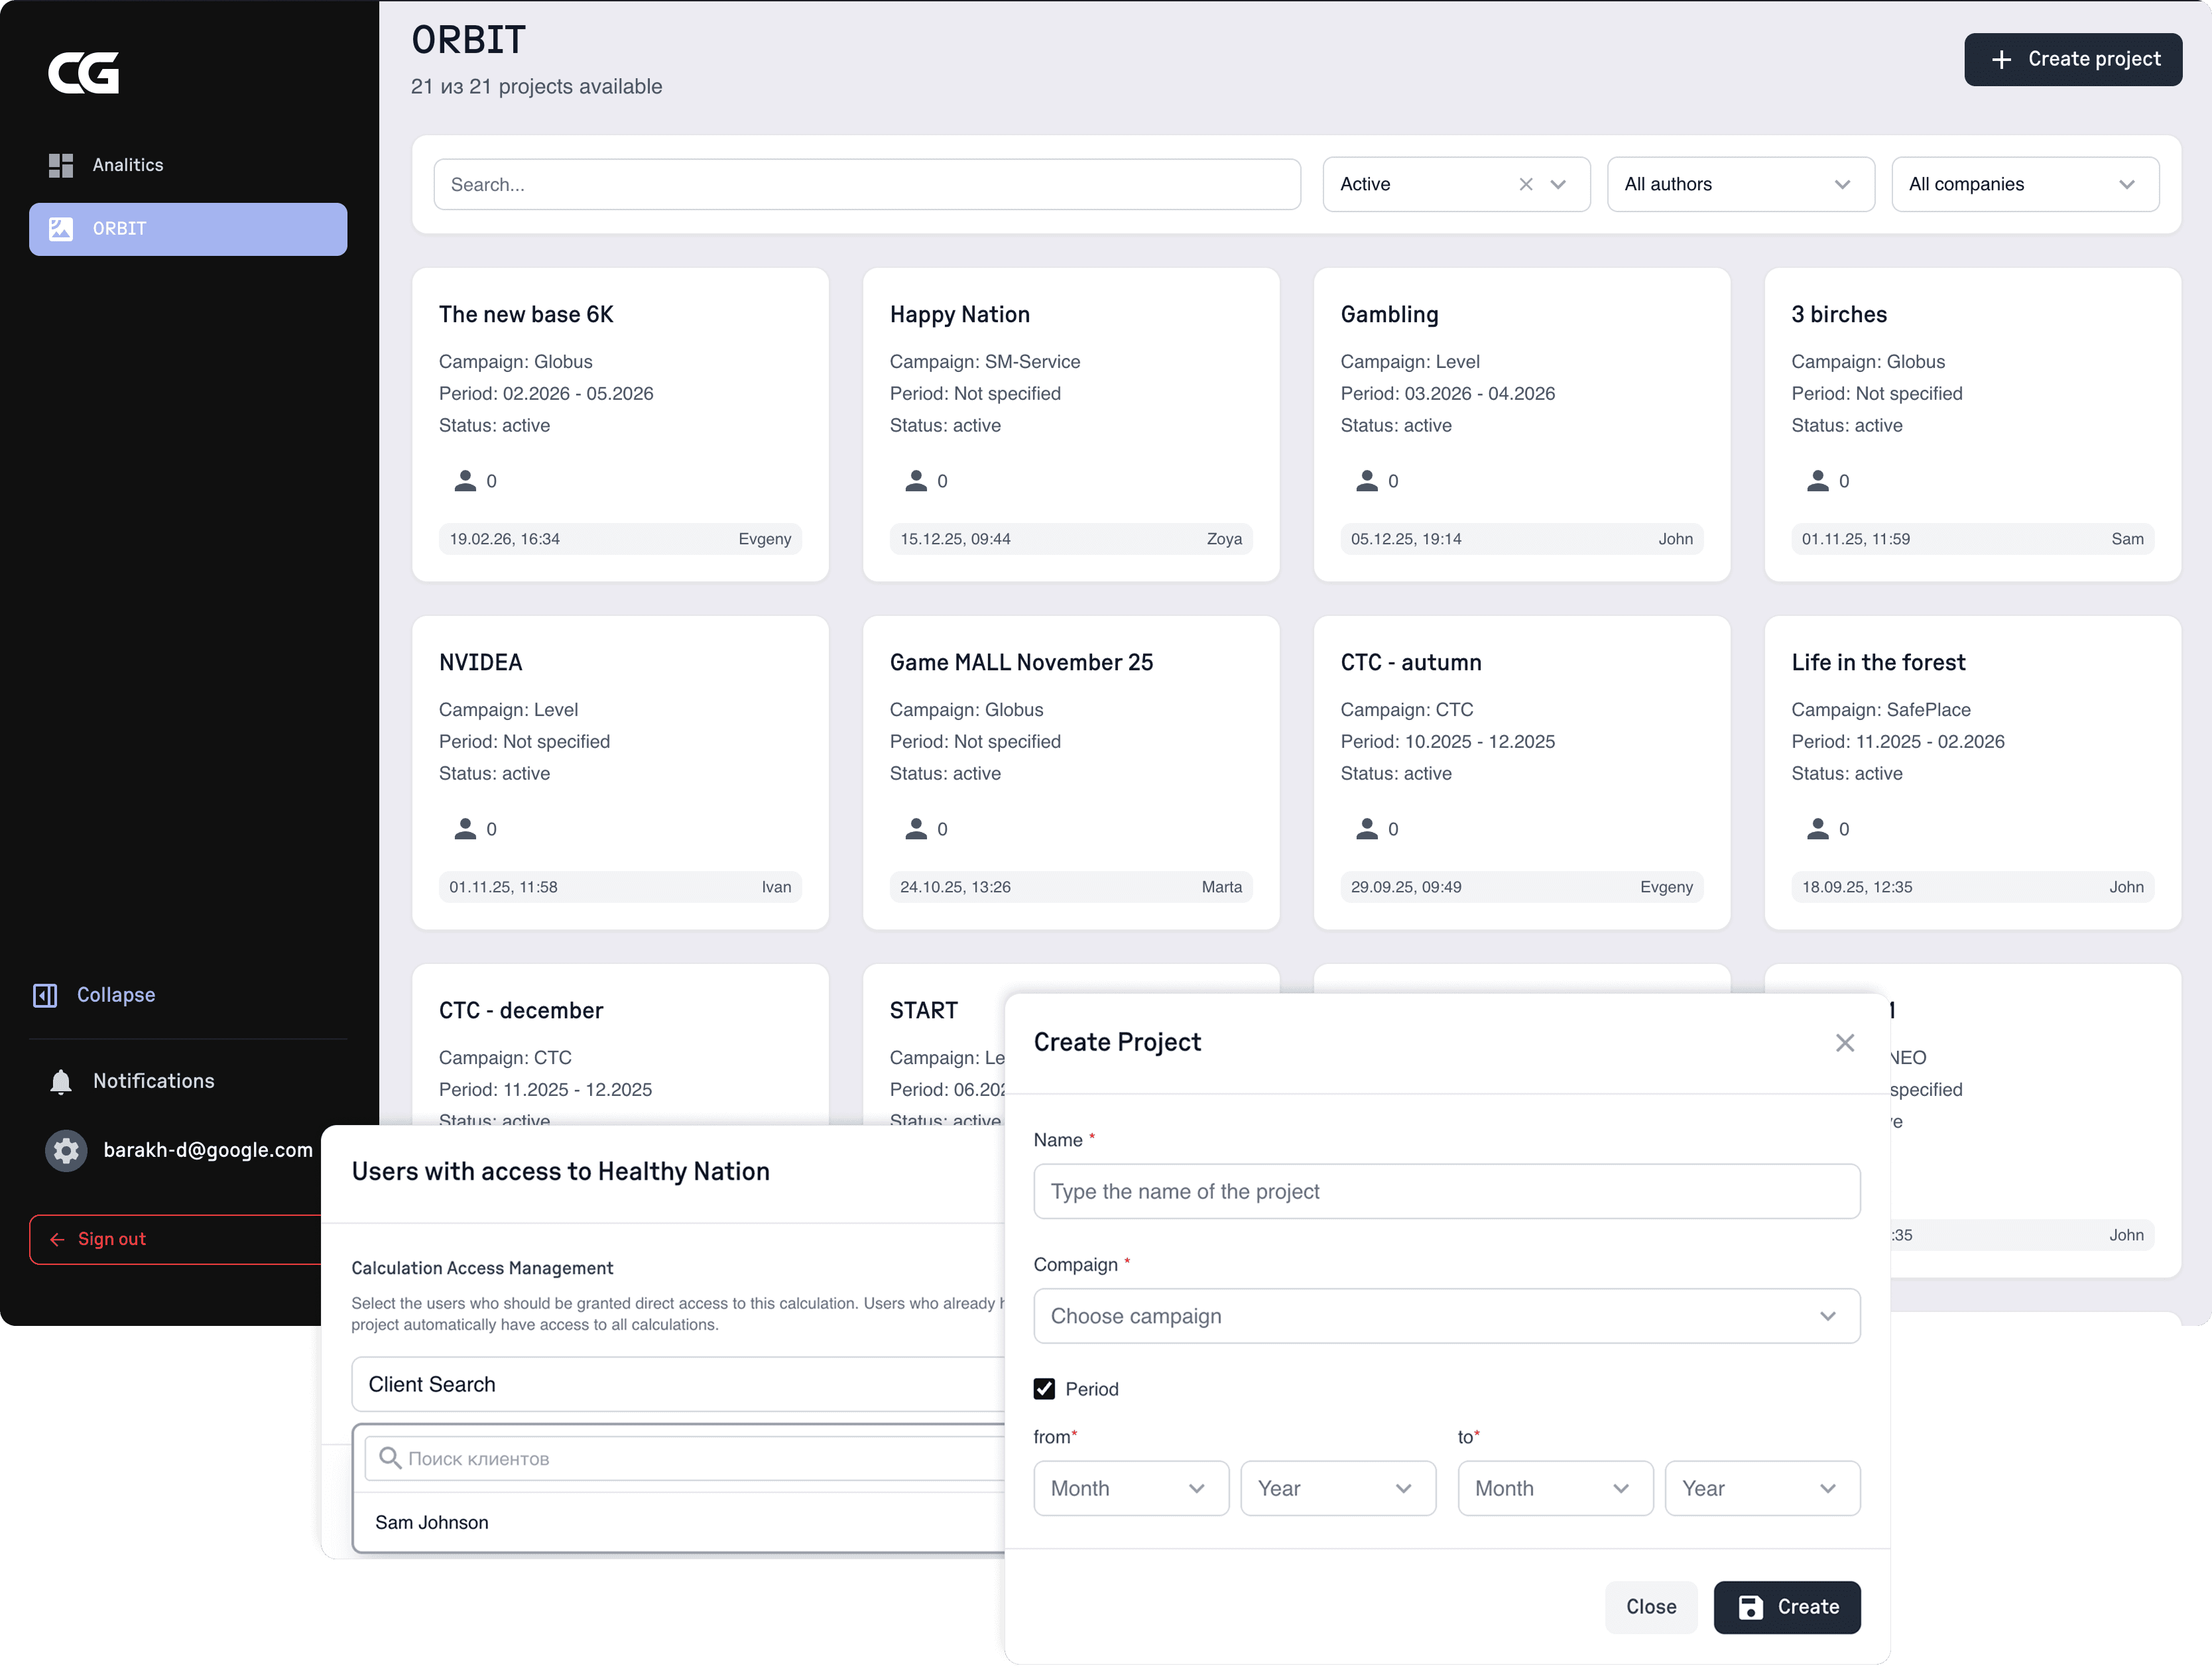Open Notifications

coord(131,1081)
